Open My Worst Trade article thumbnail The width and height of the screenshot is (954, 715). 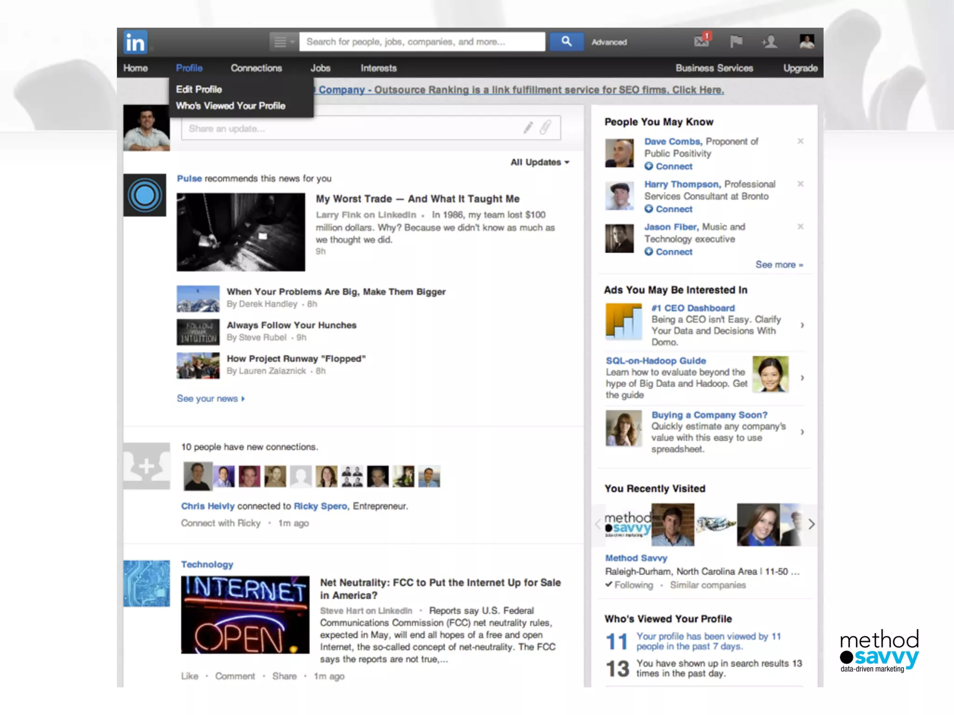tap(241, 232)
